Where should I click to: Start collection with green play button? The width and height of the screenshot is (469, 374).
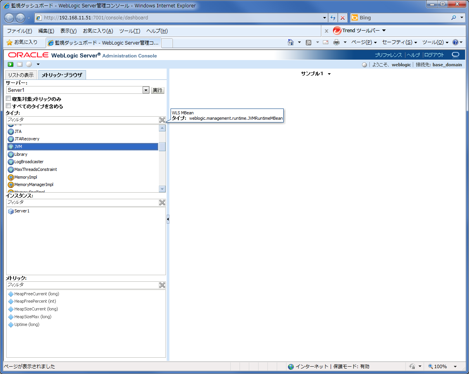pyautogui.click(x=11, y=64)
